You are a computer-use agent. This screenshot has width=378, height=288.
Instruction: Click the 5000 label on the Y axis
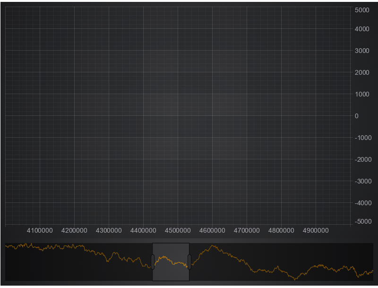pyautogui.click(x=362, y=10)
